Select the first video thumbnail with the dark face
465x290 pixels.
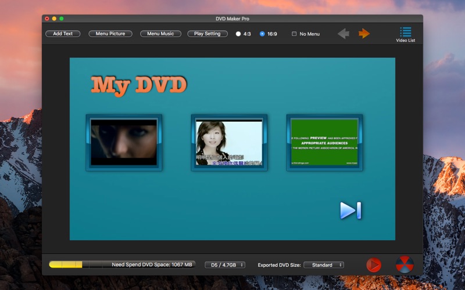coord(124,143)
